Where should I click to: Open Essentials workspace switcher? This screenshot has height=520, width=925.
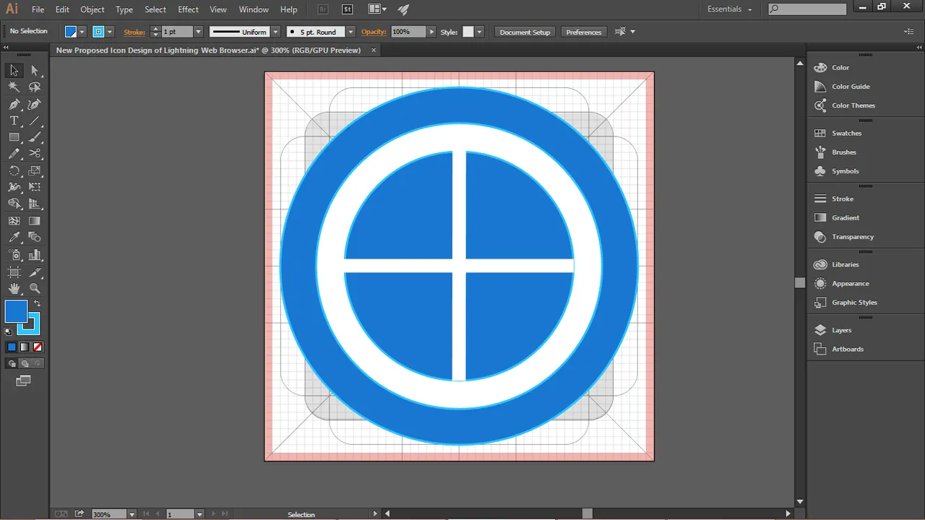tap(730, 9)
